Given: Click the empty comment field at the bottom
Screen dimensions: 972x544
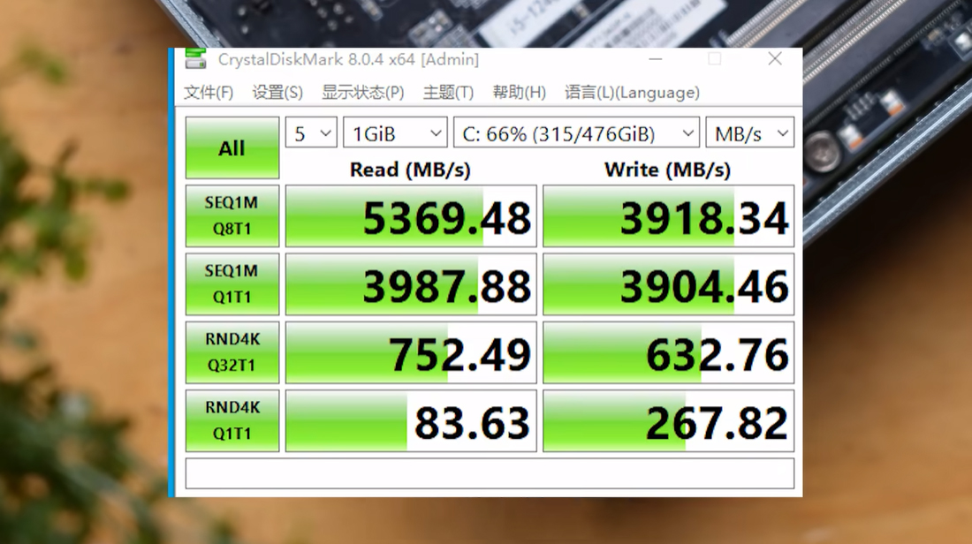Looking at the screenshot, I should click(490, 473).
